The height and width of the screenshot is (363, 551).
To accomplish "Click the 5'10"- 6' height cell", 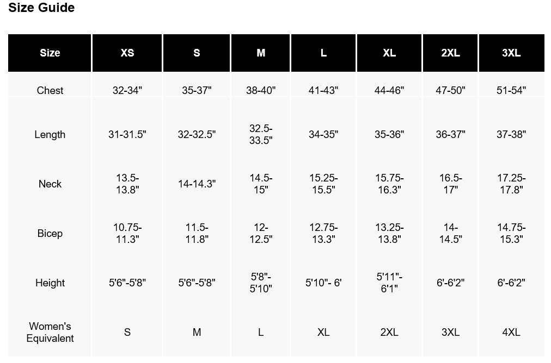I will point(323,283).
